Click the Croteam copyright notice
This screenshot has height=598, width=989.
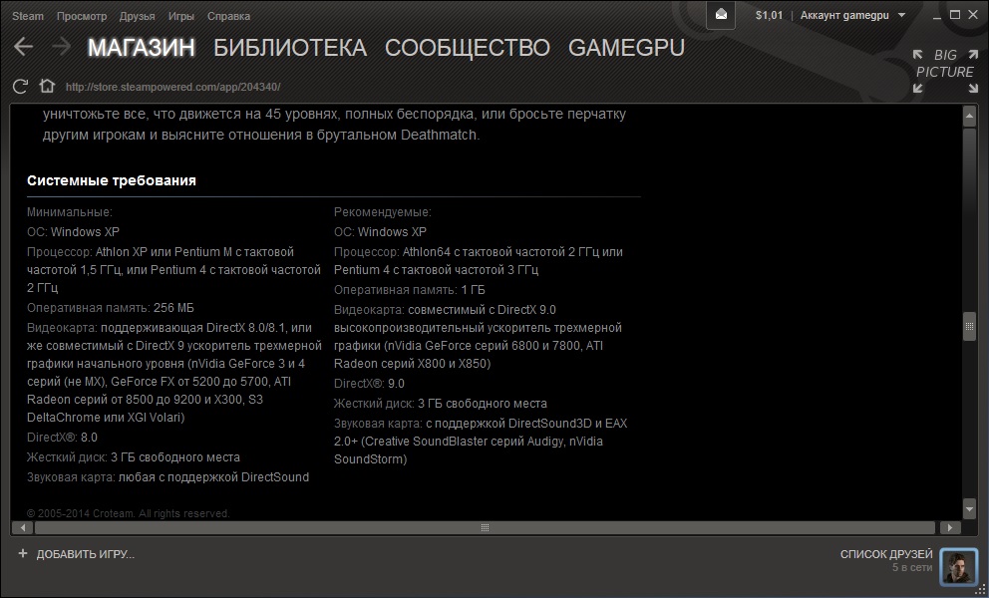click(128, 513)
